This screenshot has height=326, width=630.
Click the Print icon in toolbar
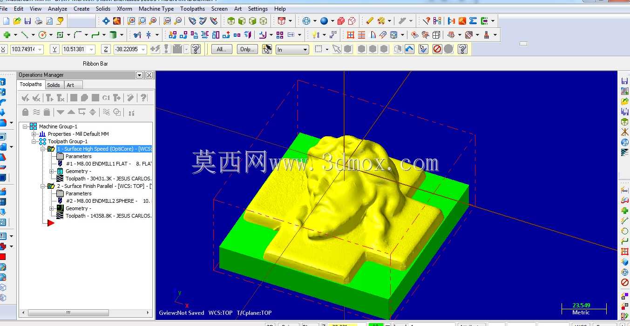click(39, 21)
